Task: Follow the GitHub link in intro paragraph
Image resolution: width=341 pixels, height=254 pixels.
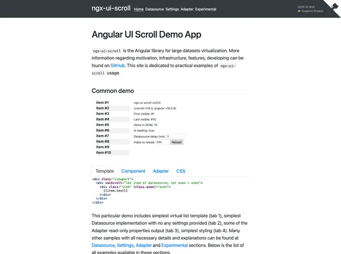Action: click(117, 65)
